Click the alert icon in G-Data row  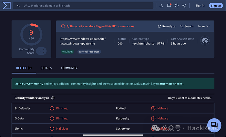(52, 119)
